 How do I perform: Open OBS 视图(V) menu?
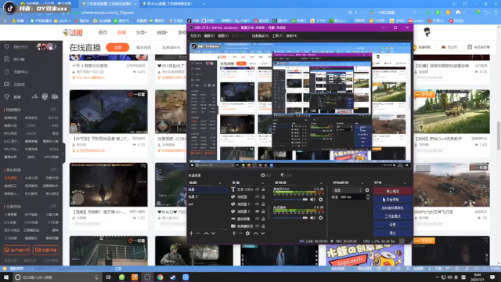pos(223,36)
